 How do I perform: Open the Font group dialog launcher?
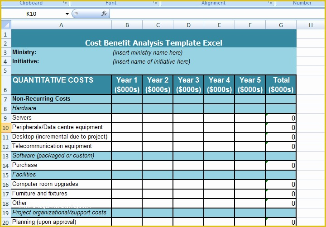pyautogui.click(x=155, y=3)
